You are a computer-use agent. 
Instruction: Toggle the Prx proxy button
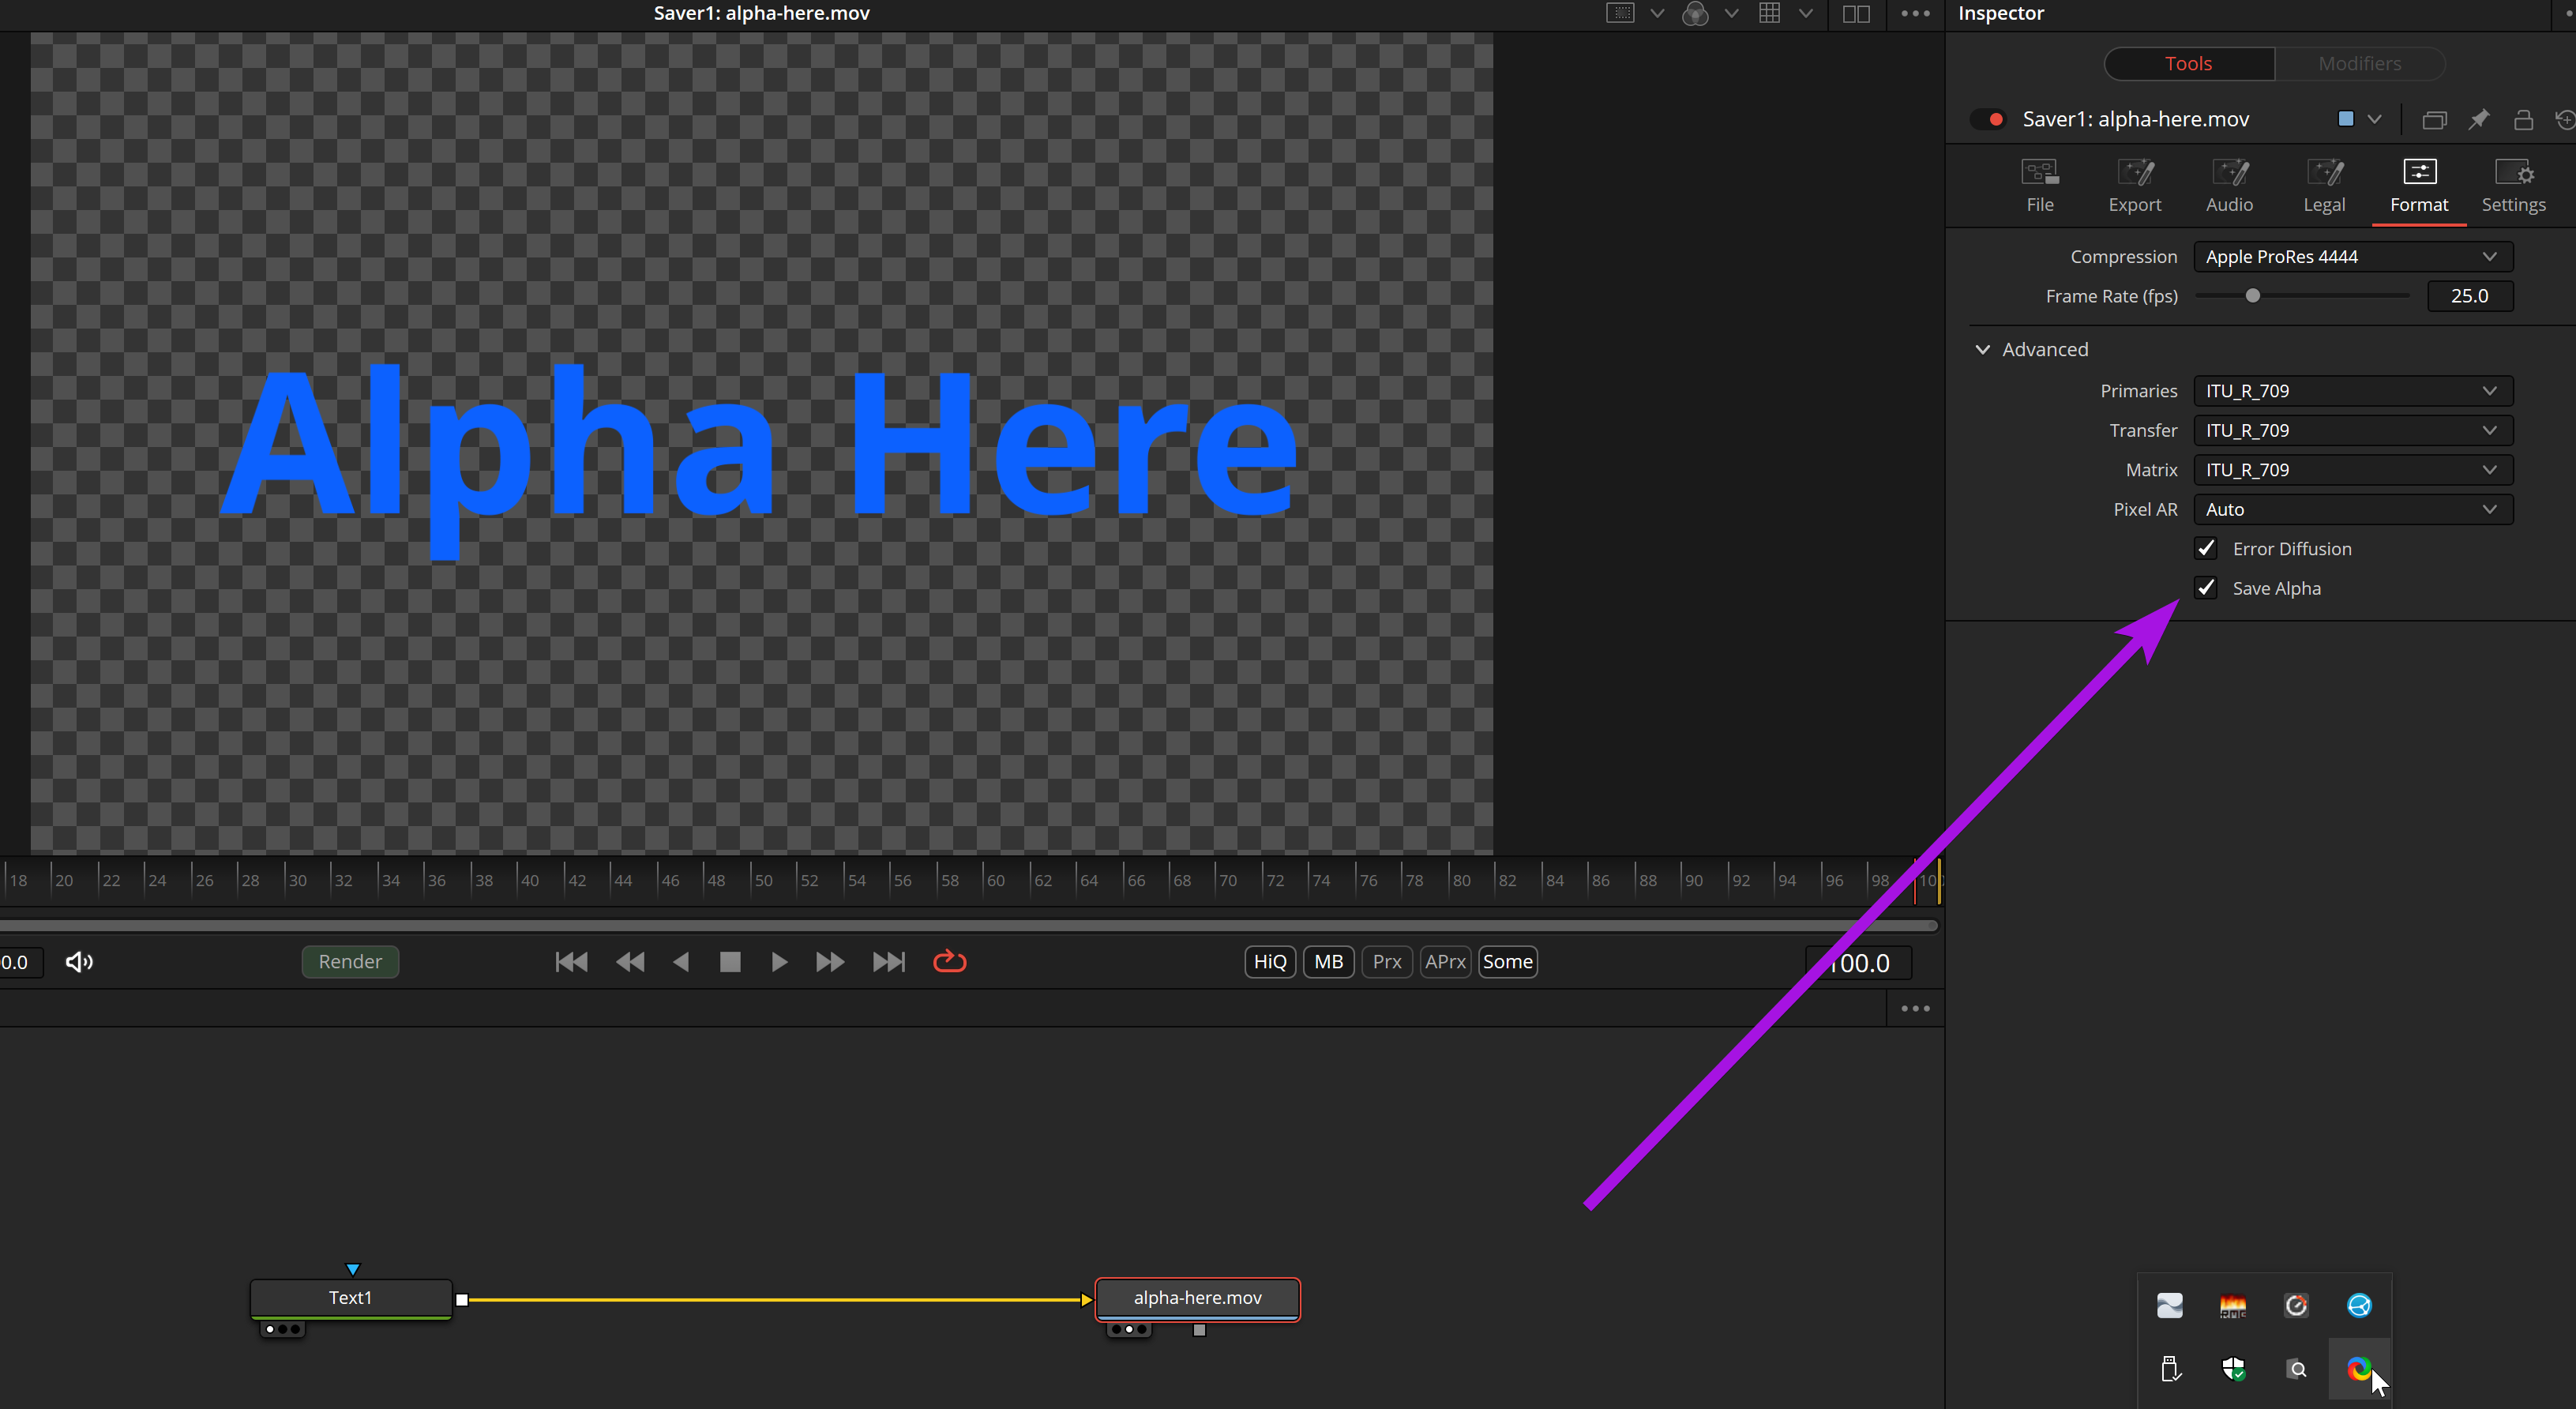pos(1386,962)
